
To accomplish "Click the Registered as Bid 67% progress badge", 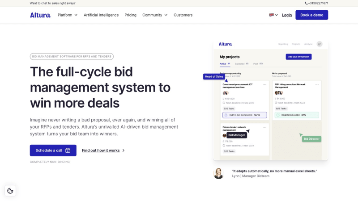I will (296, 115).
